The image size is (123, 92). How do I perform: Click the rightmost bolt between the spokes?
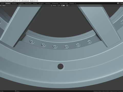(x=89, y=42)
